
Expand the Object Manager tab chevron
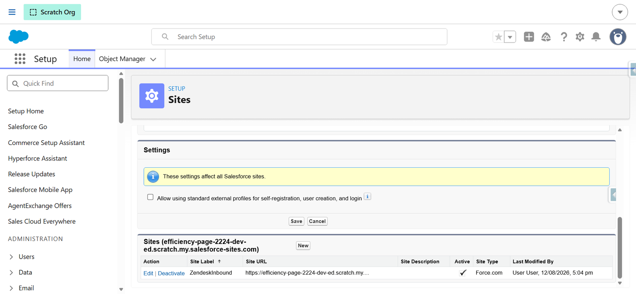[153, 59]
